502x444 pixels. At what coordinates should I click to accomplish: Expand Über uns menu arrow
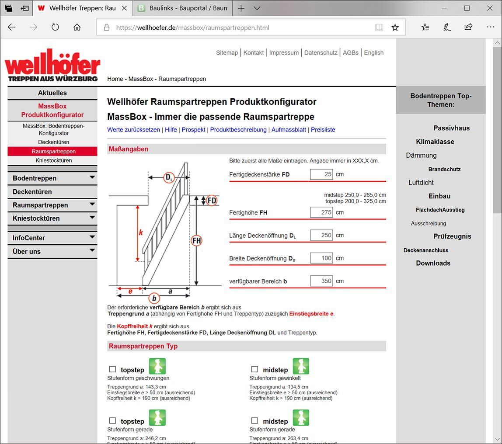tap(92, 250)
